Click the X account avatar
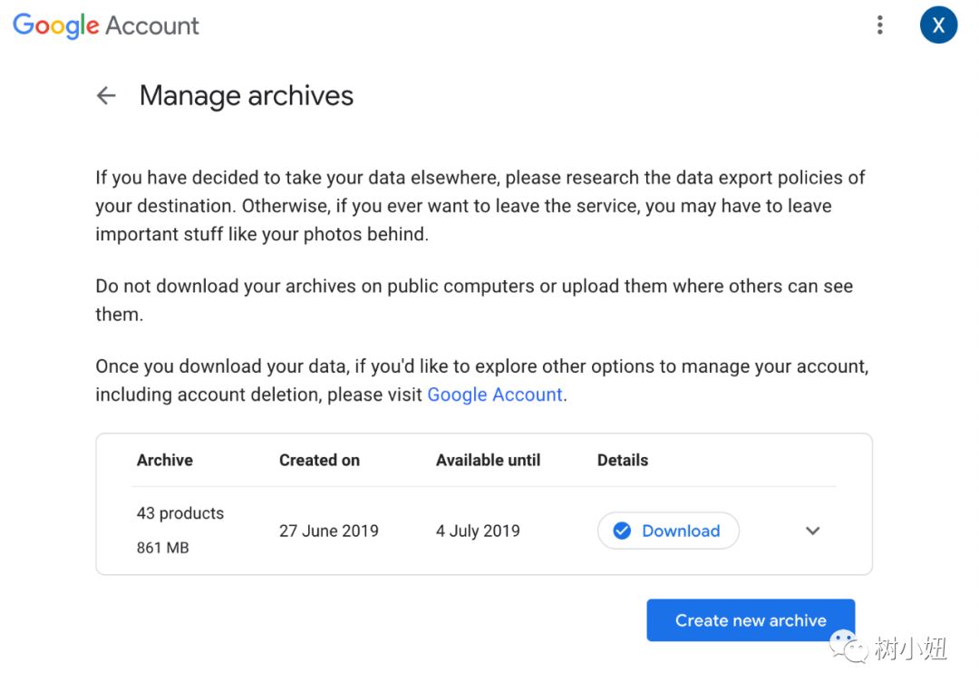The height and width of the screenshot is (692, 979). pos(938,25)
